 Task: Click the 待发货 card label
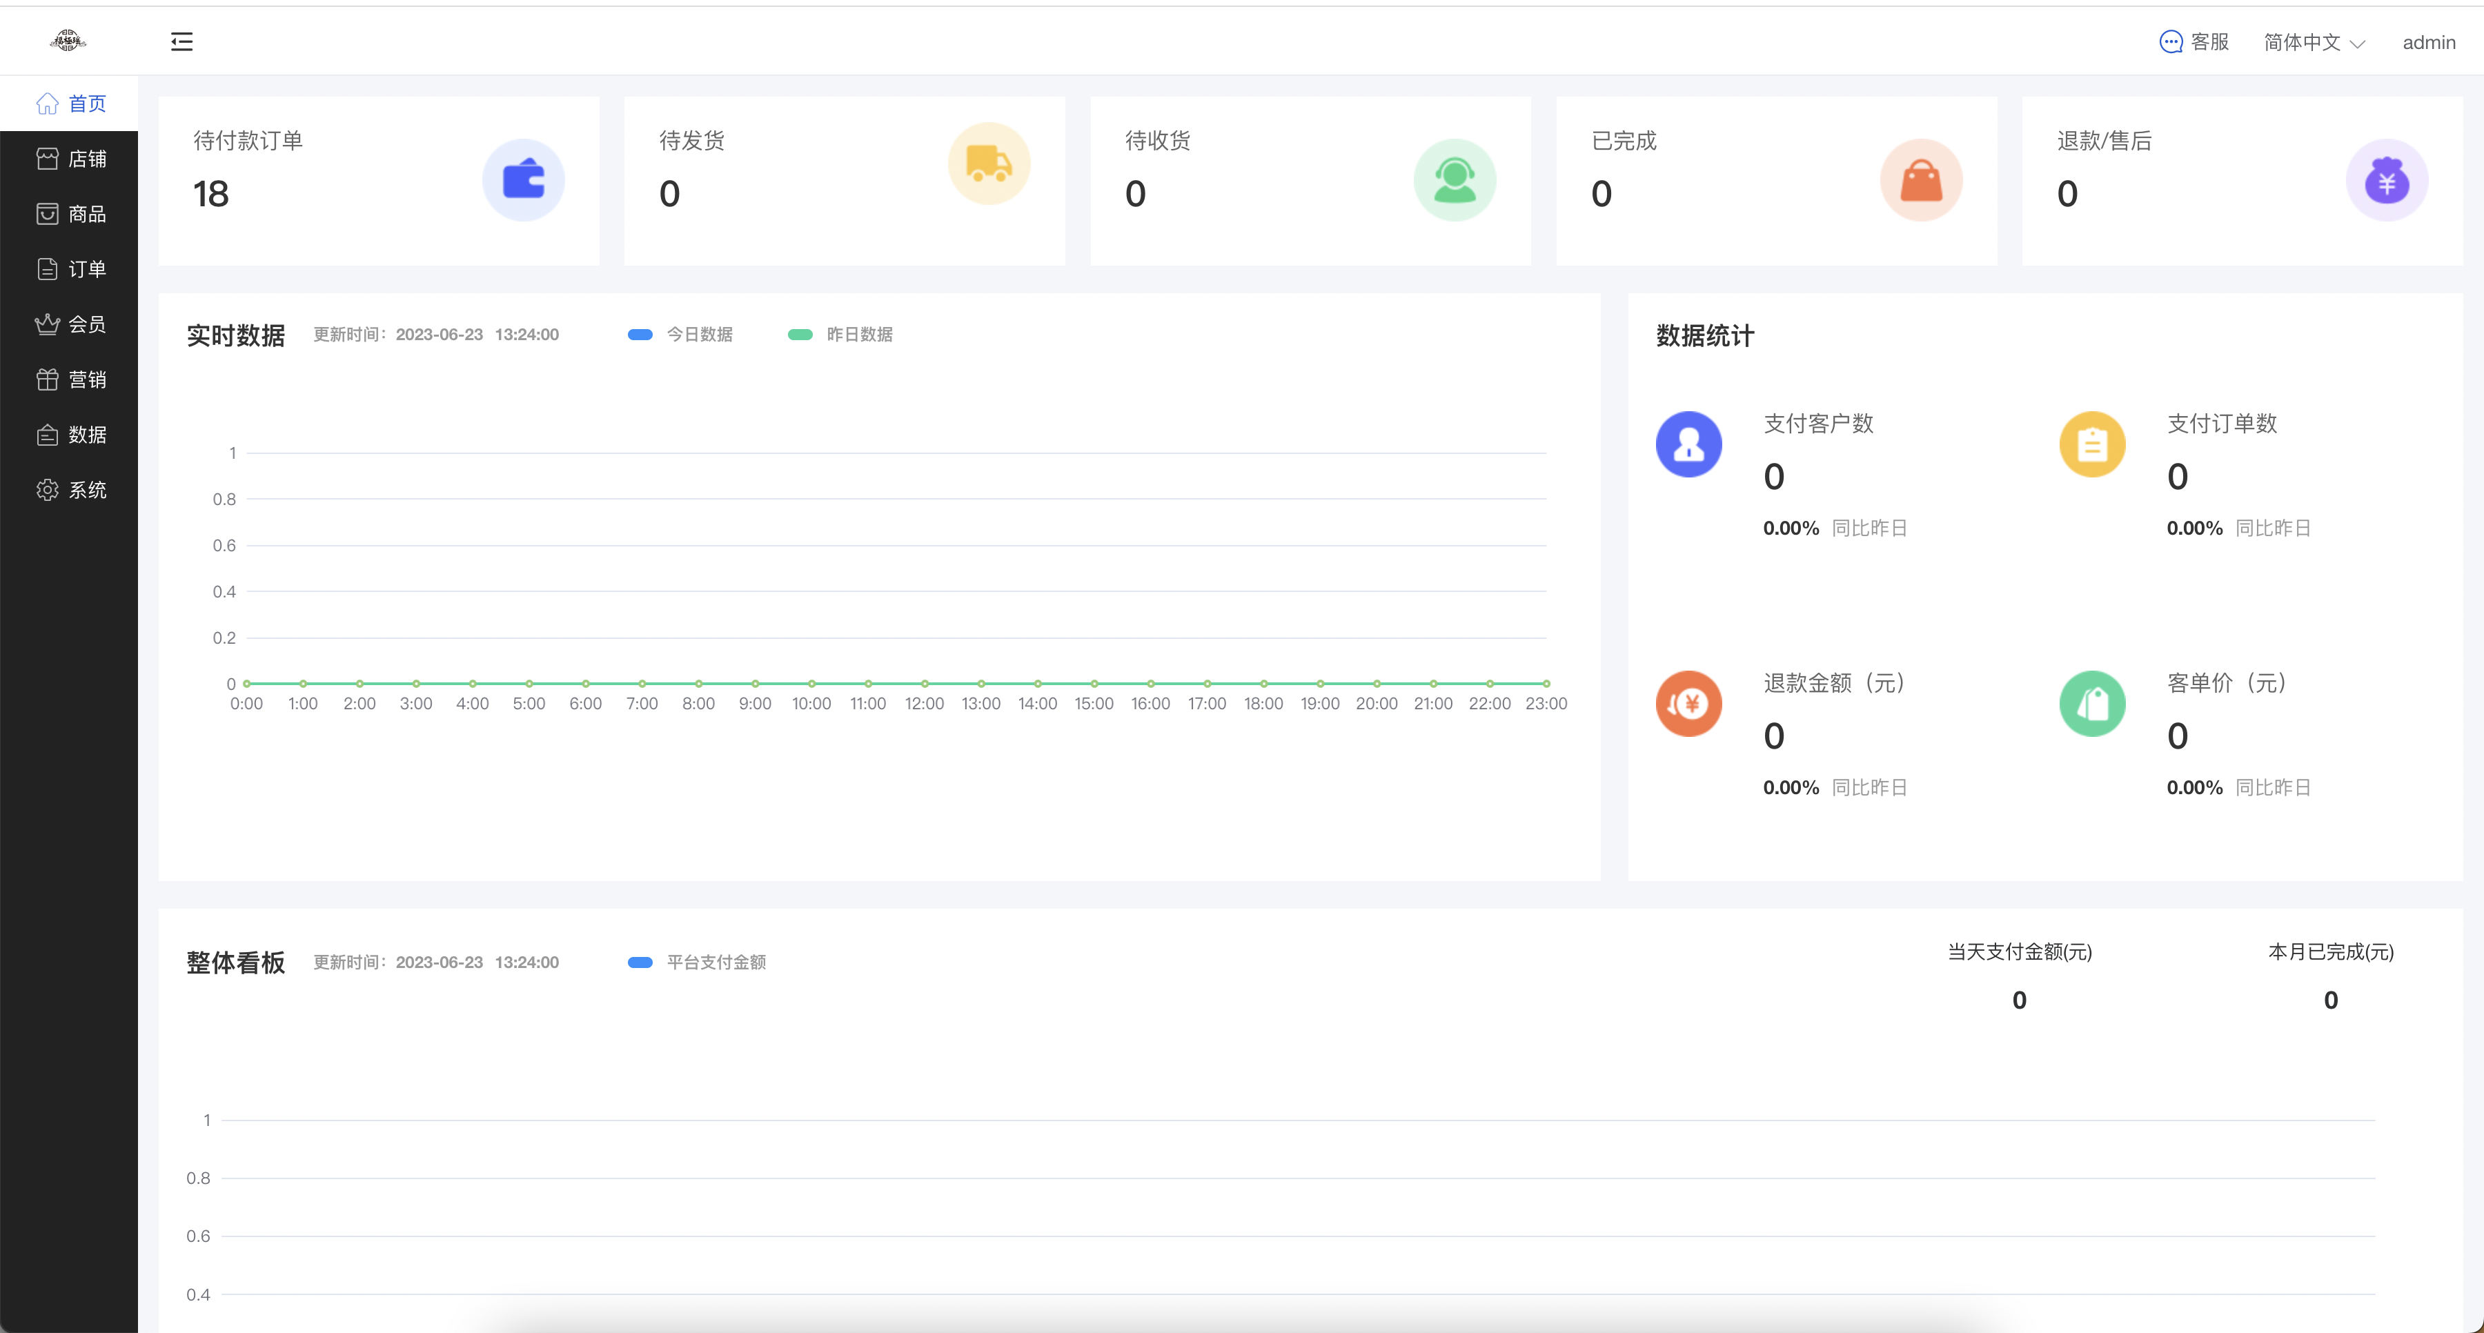point(692,141)
